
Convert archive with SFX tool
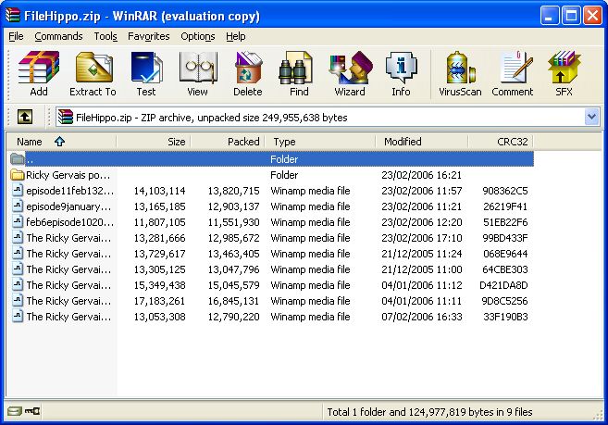point(564,74)
